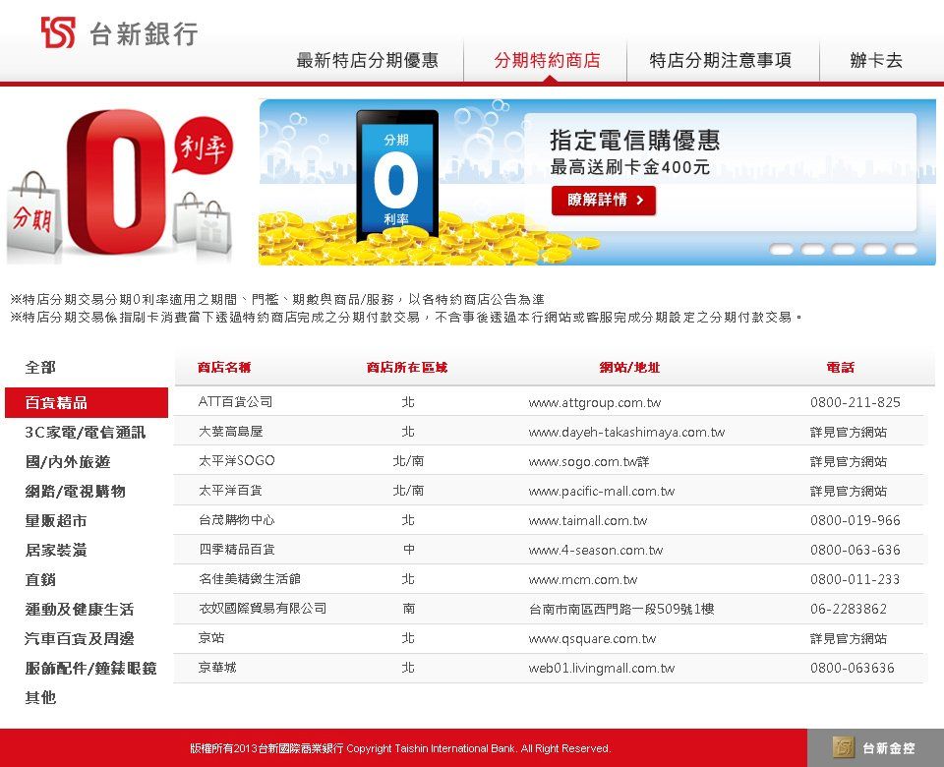The height and width of the screenshot is (767, 944).
Task: Select the 百貨精品 category
Action: point(87,403)
